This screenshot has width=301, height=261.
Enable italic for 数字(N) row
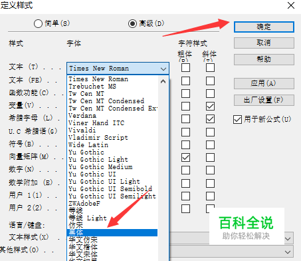(210, 170)
